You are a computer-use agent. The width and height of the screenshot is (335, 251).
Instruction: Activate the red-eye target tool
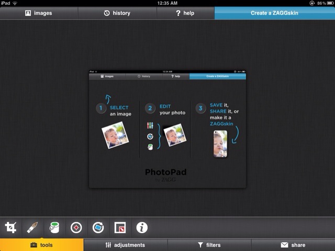pos(76,227)
